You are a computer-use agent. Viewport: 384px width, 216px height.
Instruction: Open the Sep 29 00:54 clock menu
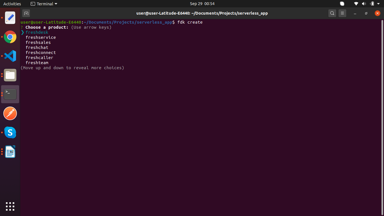(202, 4)
